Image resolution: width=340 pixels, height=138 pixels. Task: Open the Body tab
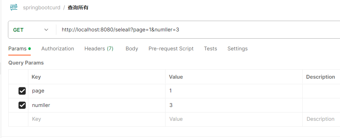pyautogui.click(x=132, y=49)
